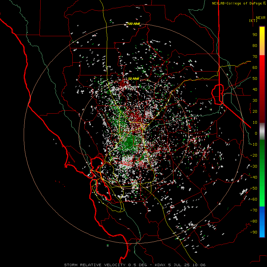This screenshot has width=267, height=267.
Task: Click the positive 80 scale value
Action: pos(255,45)
